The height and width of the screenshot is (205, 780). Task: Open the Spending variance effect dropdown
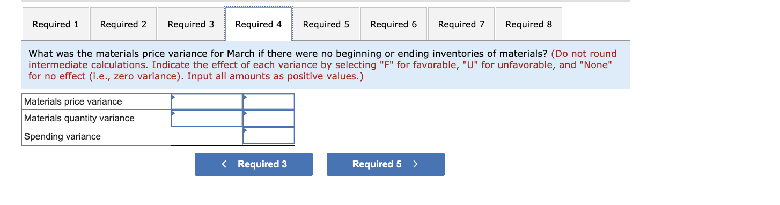269,136
